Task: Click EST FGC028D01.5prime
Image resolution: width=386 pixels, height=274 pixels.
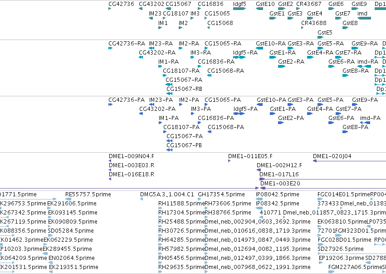Action: 344,240
